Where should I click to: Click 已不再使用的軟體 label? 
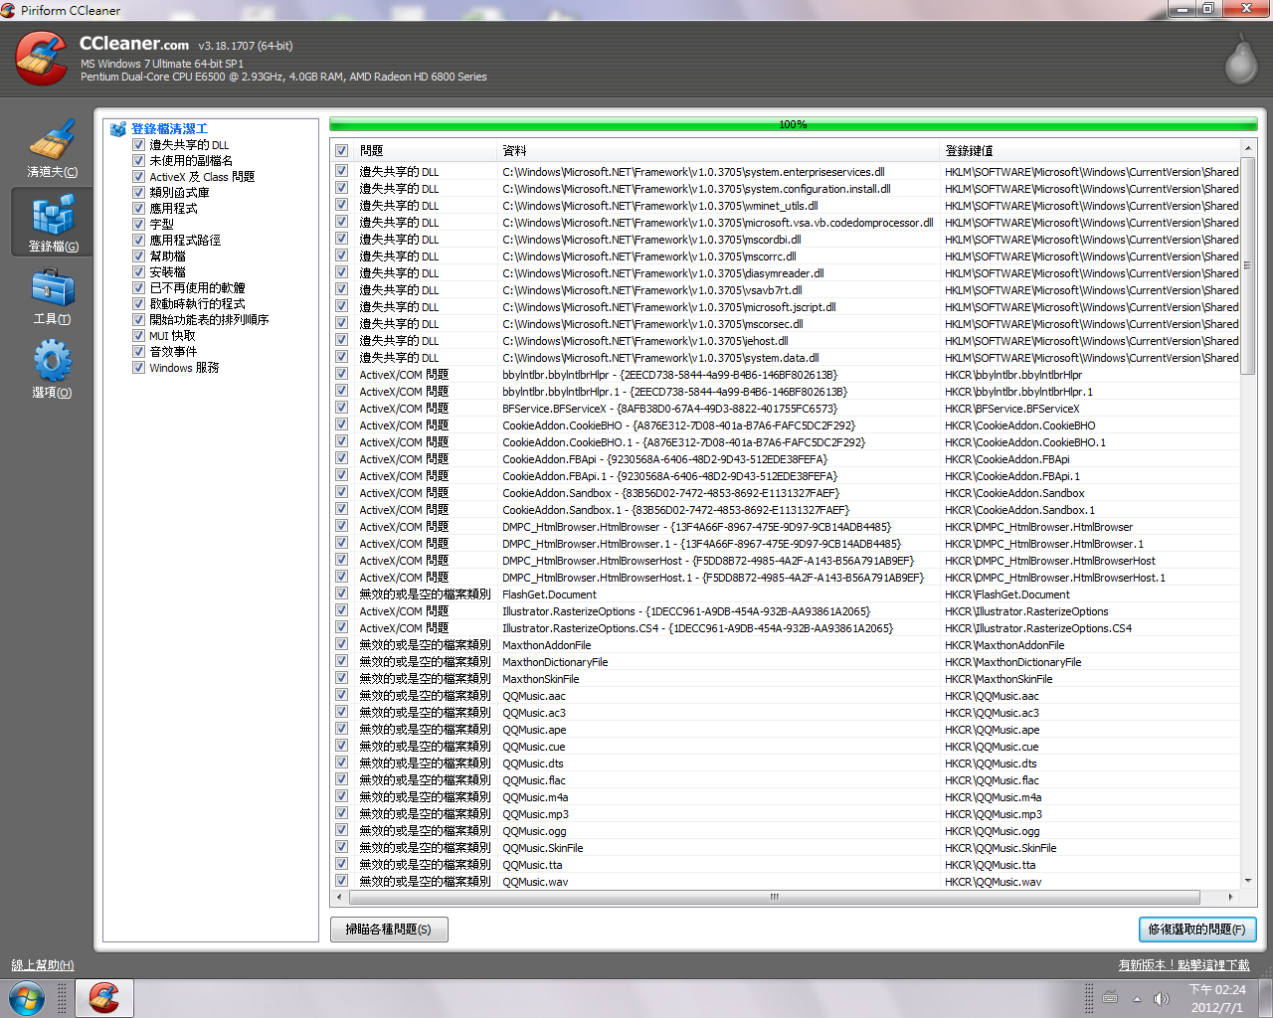pos(197,288)
